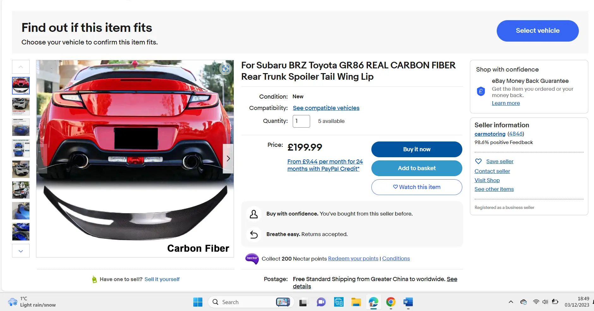Open image search on the product photo
This screenshot has height=311, width=594.
point(225,69)
